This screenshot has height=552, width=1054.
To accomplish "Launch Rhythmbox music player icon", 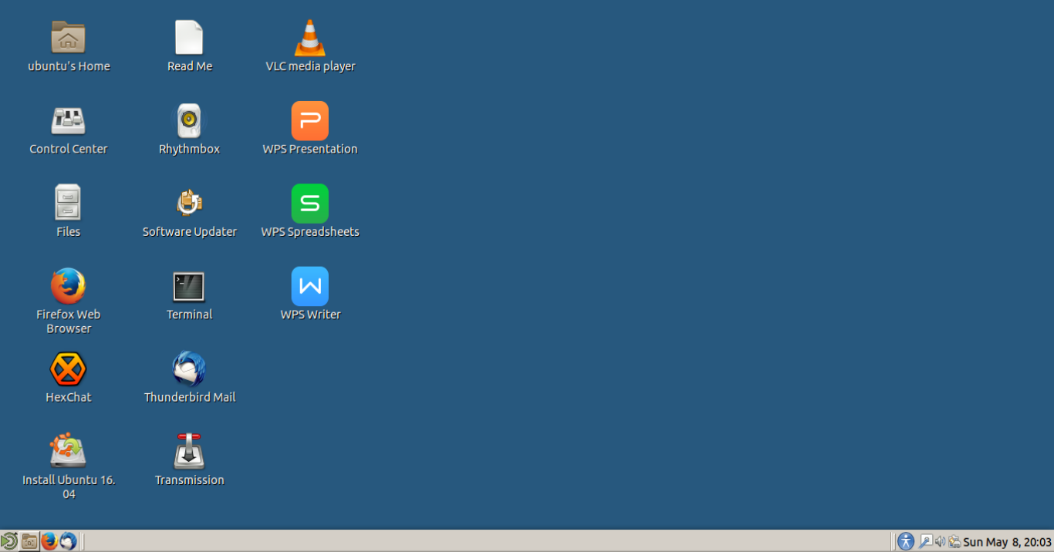I will click(x=189, y=120).
